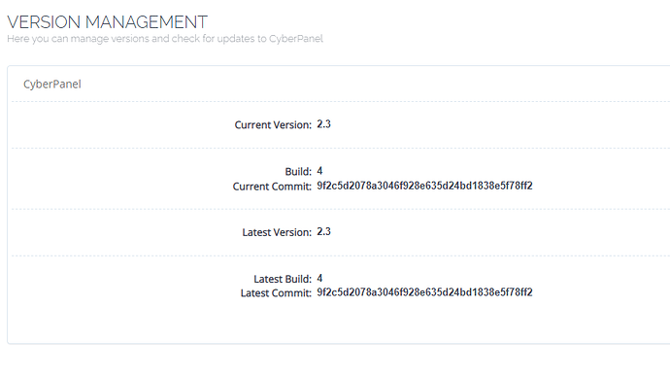Screen dimensions: 670x375
Task: Click the Latest Version value 2.3
Action: tap(324, 231)
